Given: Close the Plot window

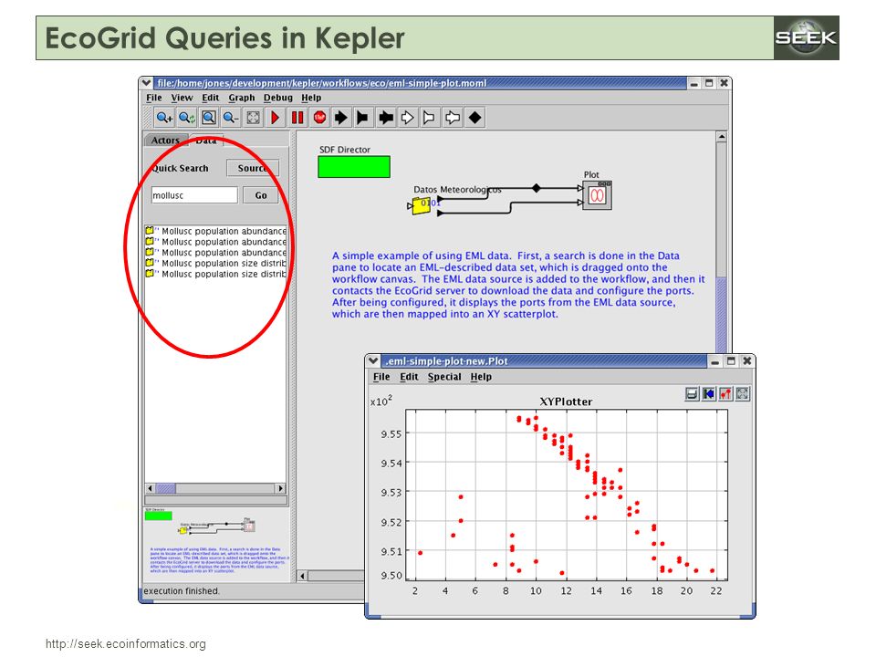Looking at the screenshot, I should point(747,361).
